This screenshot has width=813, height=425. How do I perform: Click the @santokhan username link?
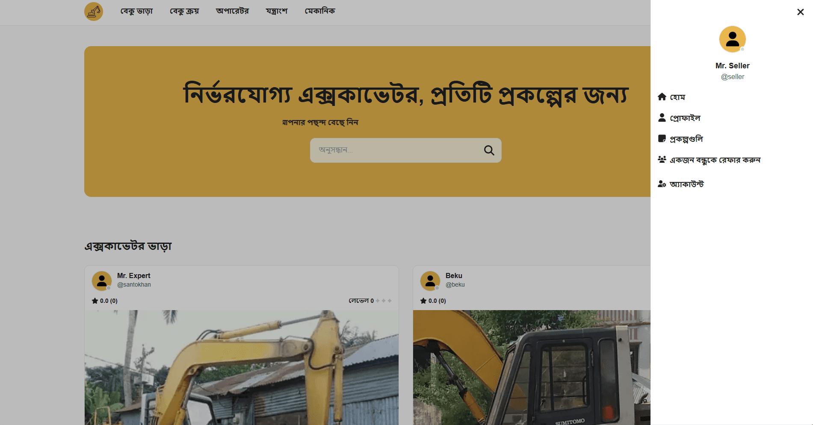pos(134,284)
